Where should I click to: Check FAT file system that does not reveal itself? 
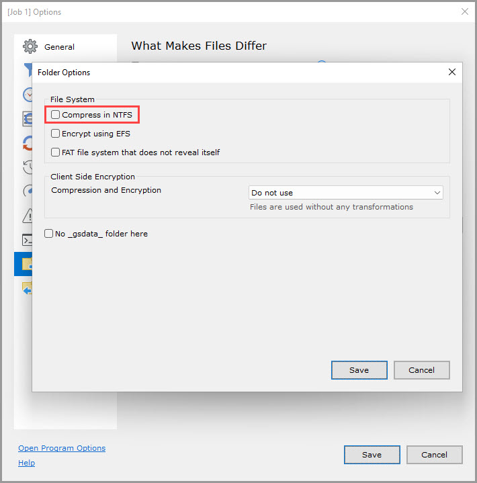(x=56, y=152)
